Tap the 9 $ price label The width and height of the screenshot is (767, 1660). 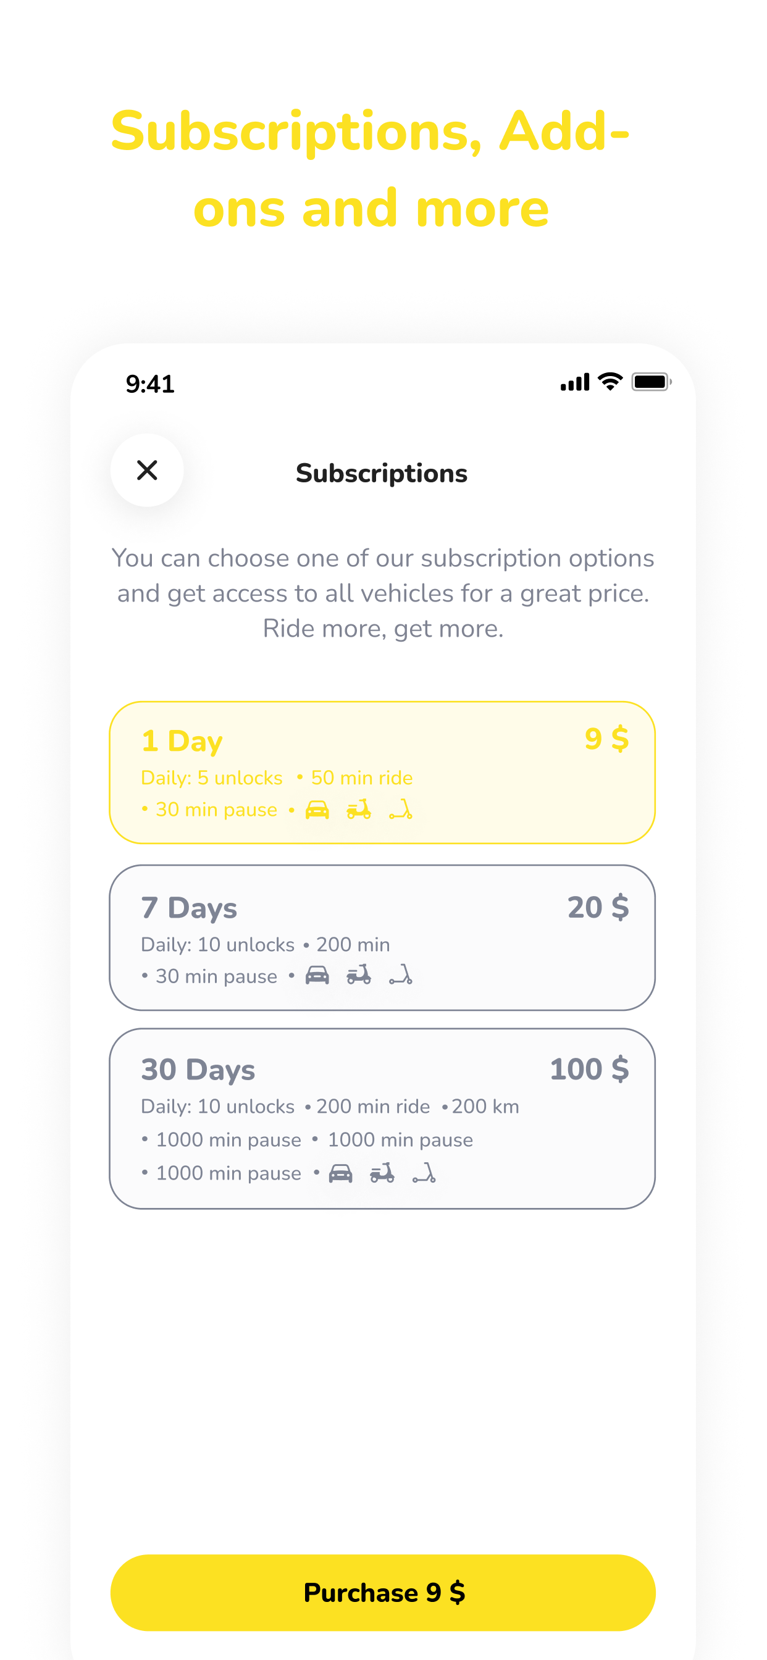[606, 739]
